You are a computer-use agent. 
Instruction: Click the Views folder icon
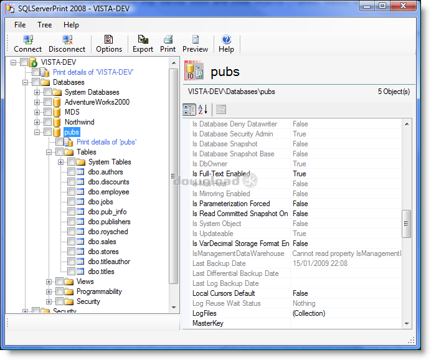coord(69,282)
